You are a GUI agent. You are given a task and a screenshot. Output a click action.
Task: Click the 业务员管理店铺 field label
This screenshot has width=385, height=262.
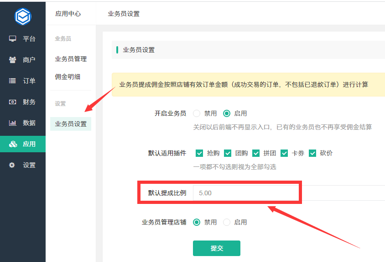tap(164, 222)
